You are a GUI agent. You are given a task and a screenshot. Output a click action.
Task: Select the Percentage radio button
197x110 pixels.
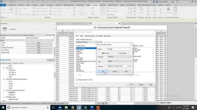point(118,53)
